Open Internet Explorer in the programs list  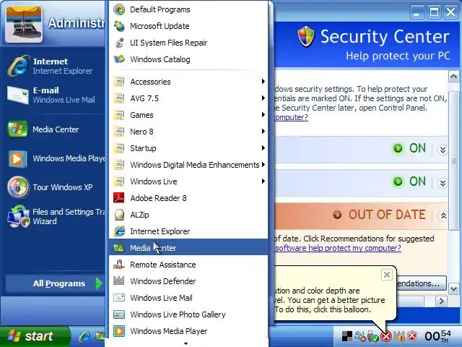(x=188, y=231)
